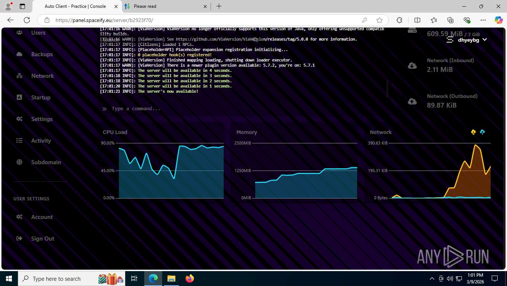Click the console prompt chevrons icon

(104, 109)
